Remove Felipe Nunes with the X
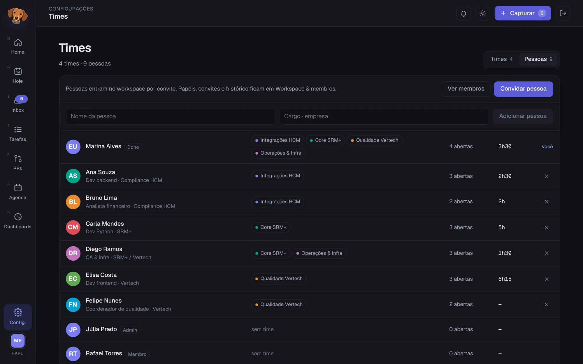Screen dimensions: 583x364 click(x=547, y=305)
